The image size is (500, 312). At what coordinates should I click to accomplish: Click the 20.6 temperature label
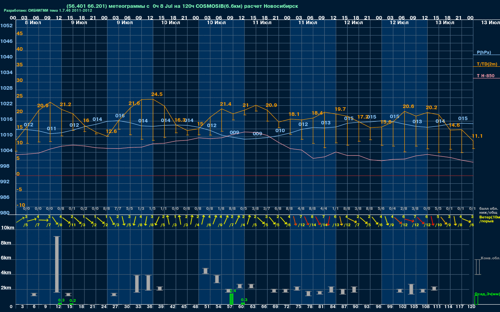point(408,106)
